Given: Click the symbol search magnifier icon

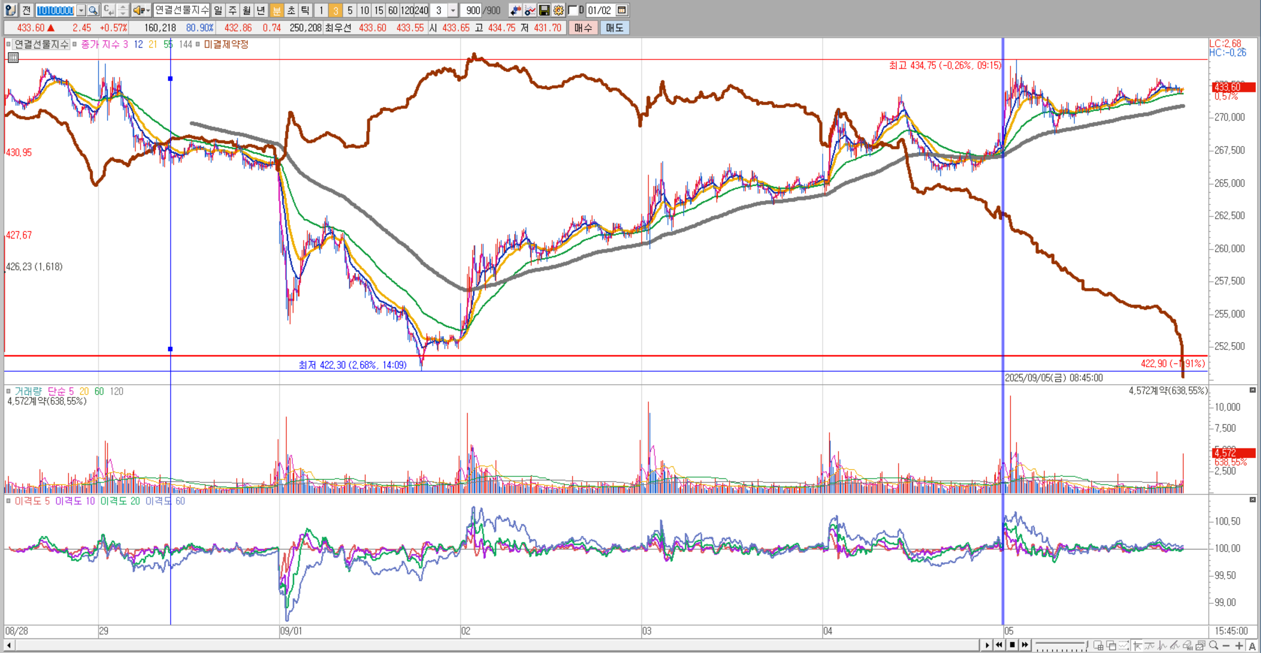Looking at the screenshot, I should (x=93, y=10).
